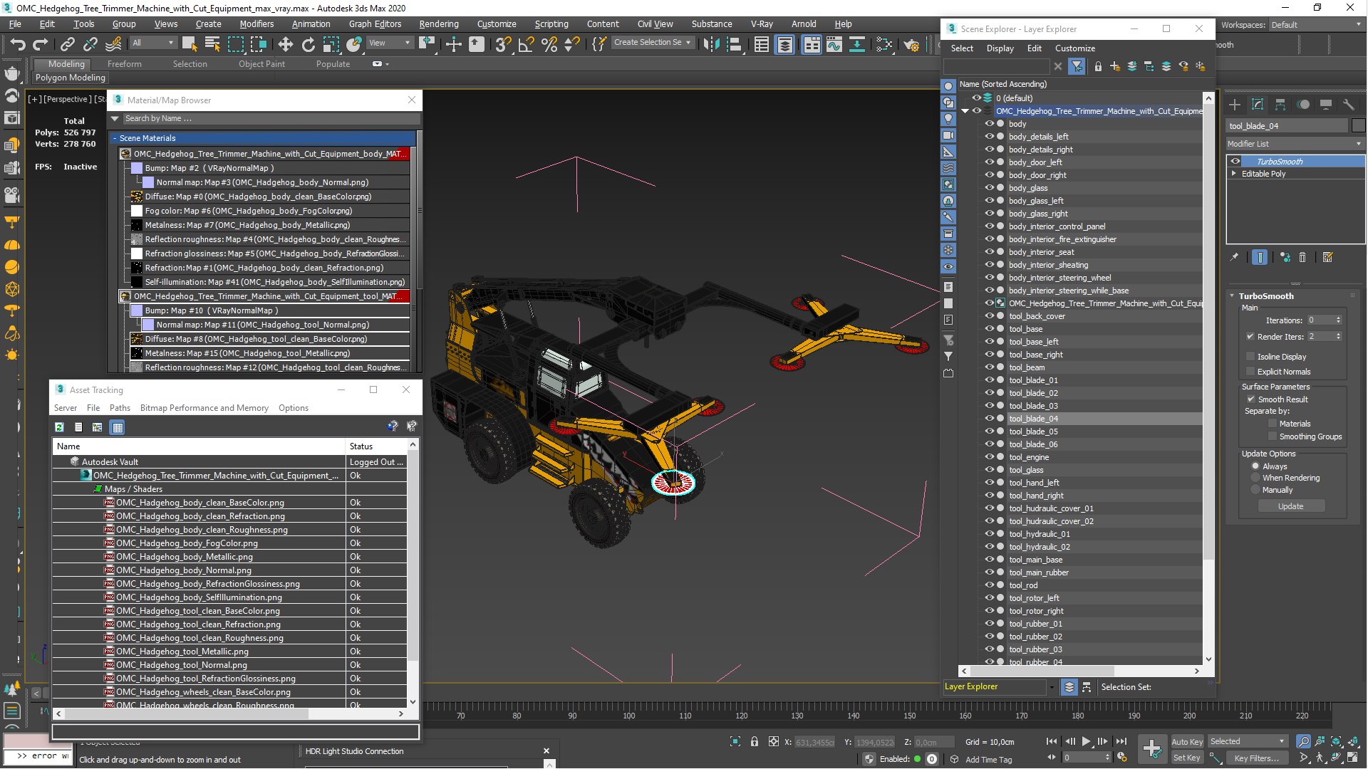Screen dimensions: 1368x769
Task: Click the object color swatch beside tool_blade_04
Action: [x=1359, y=126]
